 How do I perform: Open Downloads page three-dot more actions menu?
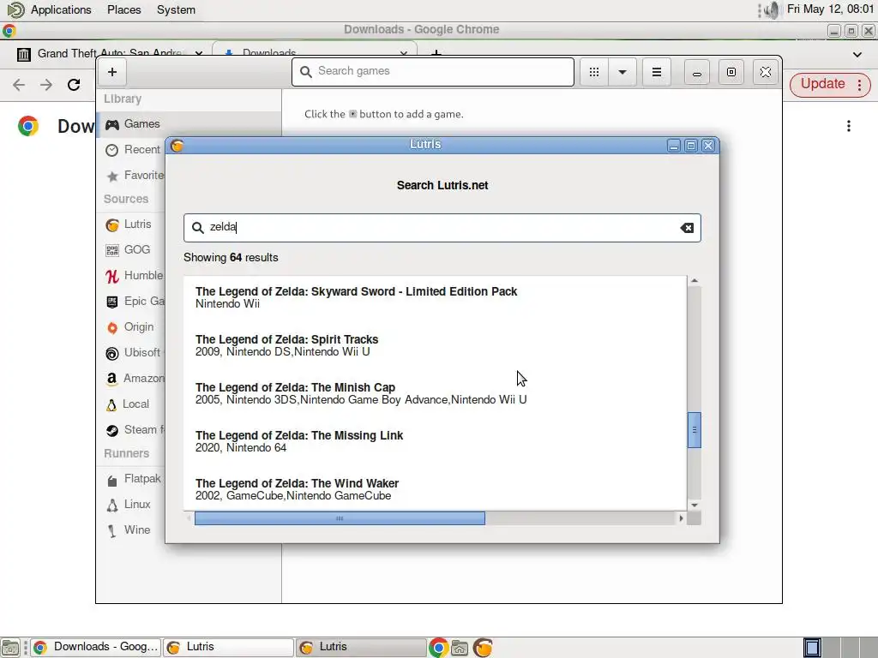tap(849, 126)
